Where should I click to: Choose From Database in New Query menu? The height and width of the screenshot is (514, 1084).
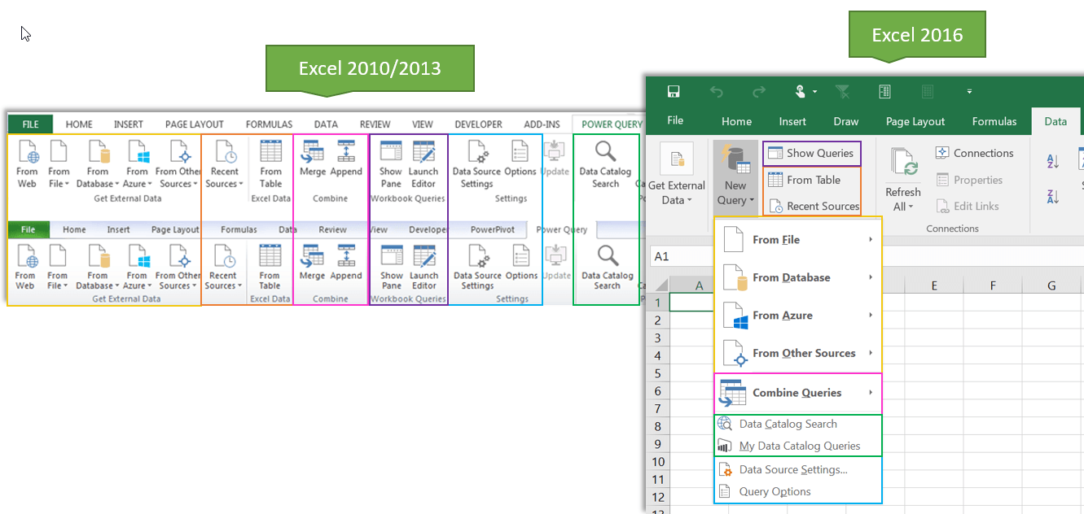coord(798,277)
